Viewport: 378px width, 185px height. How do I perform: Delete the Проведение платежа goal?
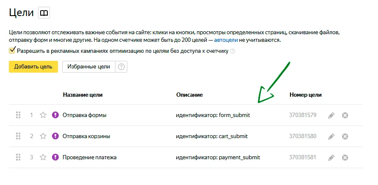coord(345,158)
